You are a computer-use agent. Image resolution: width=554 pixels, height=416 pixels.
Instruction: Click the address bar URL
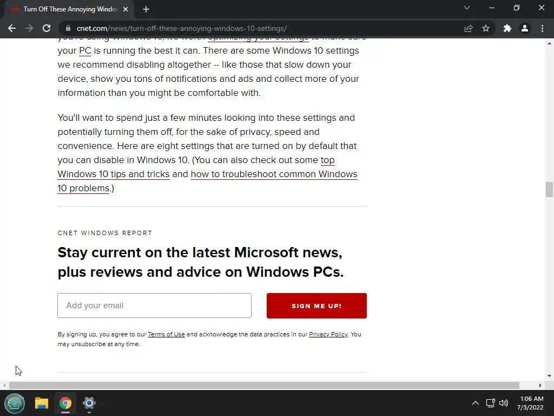click(x=182, y=28)
